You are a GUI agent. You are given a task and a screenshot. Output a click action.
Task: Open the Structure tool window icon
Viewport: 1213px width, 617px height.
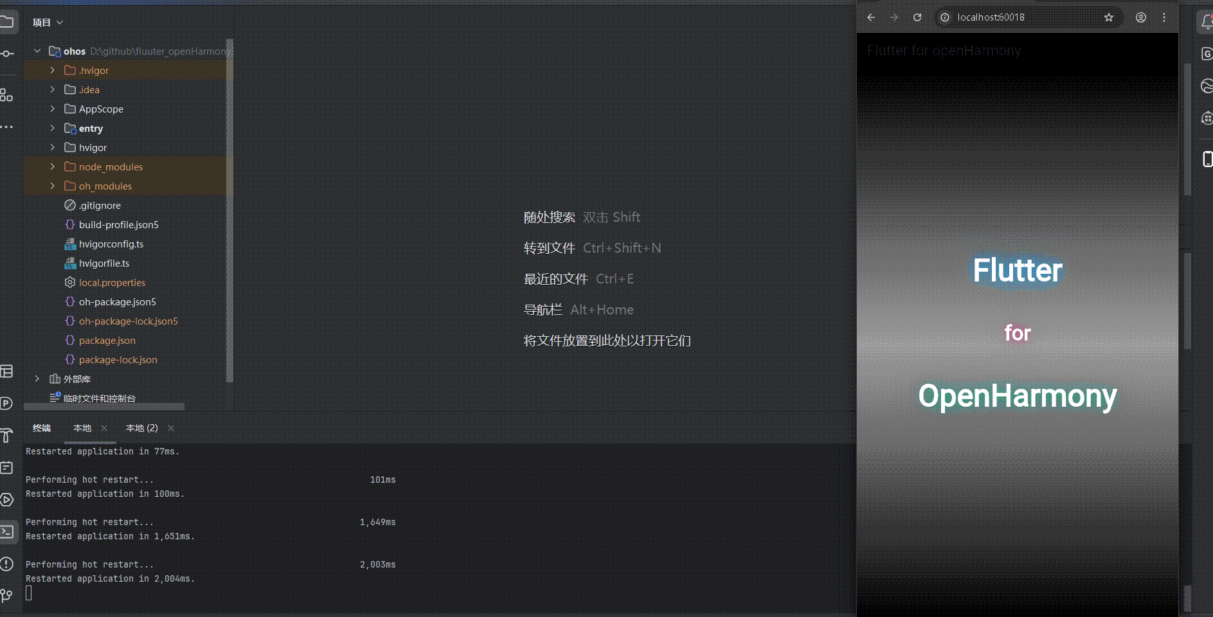coord(6,95)
